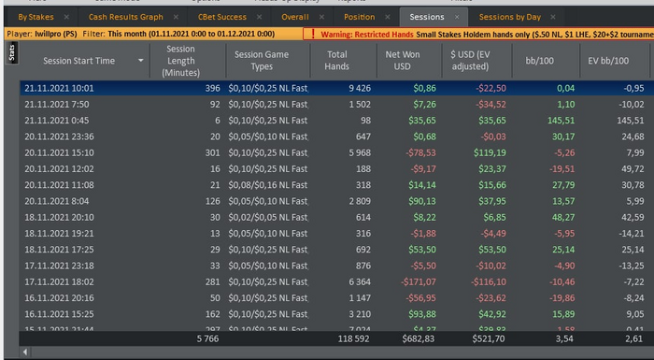Click the red warning exclamation icon
654x360 pixels.
click(313, 34)
